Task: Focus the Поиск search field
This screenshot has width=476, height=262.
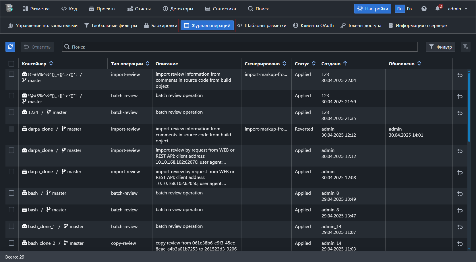Action: pos(240,47)
